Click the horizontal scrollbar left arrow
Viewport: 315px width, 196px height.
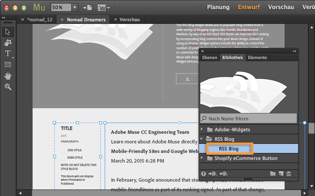pos(20,193)
